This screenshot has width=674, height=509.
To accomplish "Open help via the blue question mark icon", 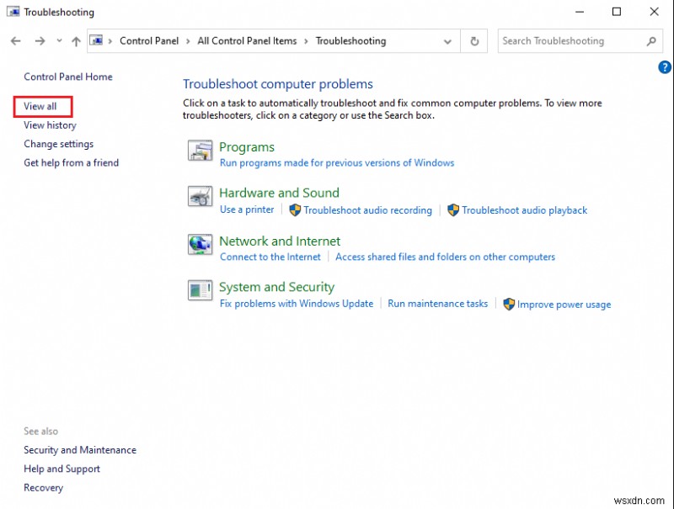I will (x=664, y=67).
